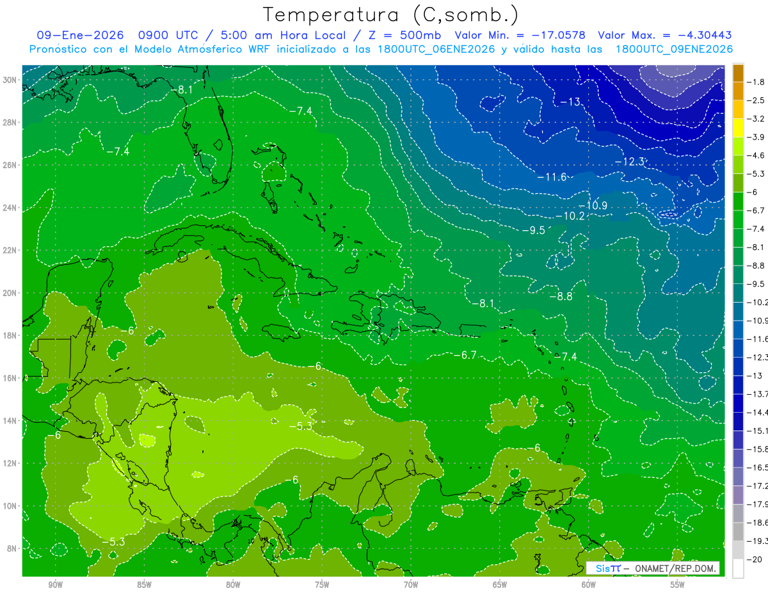Click the 'Temperatura (C,somb.)' chart title

[390, 15]
